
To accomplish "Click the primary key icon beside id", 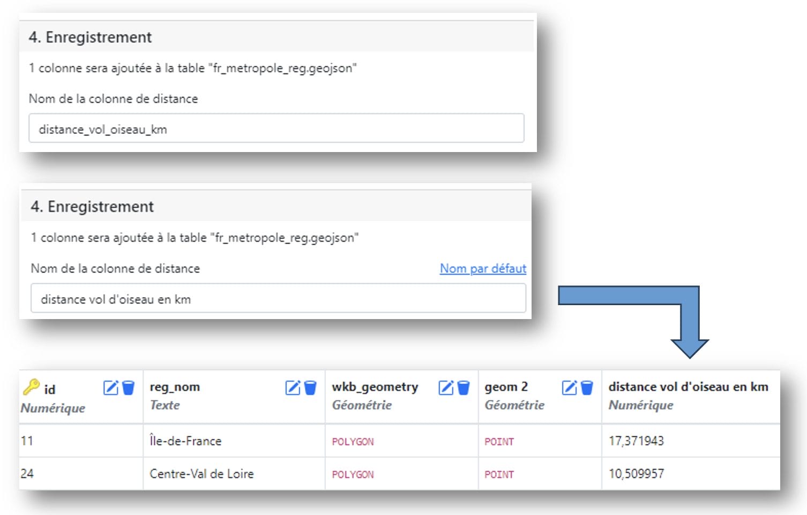I will pos(31,387).
